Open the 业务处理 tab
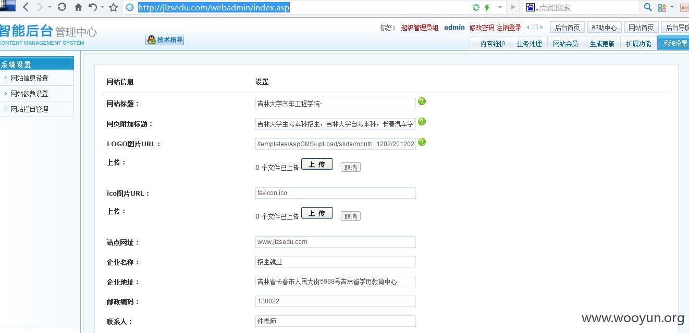 (529, 44)
